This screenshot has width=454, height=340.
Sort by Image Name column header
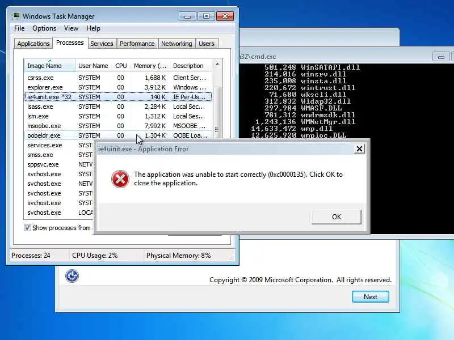[x=50, y=66]
